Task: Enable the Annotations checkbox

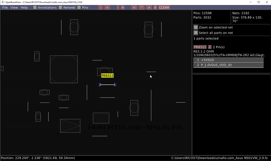Action: 35,7
